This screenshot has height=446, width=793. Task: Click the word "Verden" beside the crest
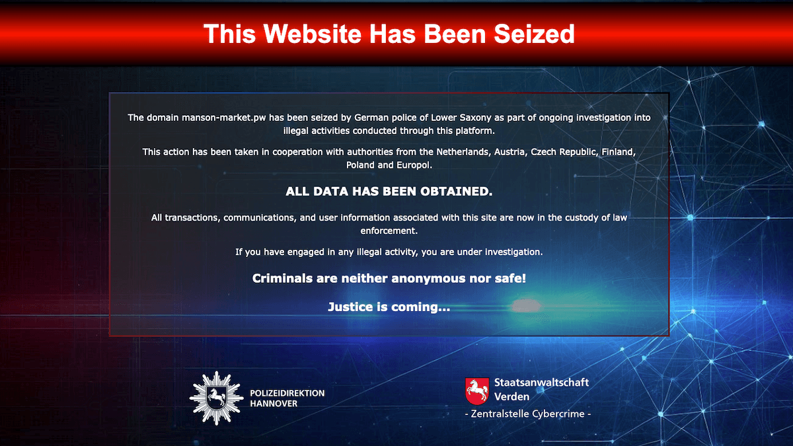pos(512,397)
